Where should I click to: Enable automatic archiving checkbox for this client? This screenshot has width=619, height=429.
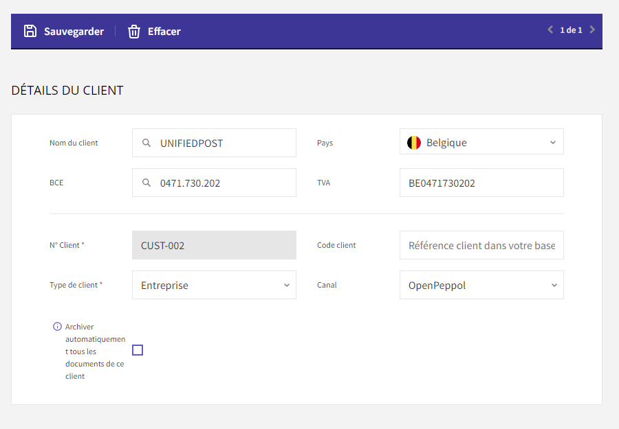[138, 350]
